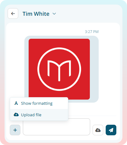Click the 3:27 PM timestamp
127x145 pixels.
[92, 32]
